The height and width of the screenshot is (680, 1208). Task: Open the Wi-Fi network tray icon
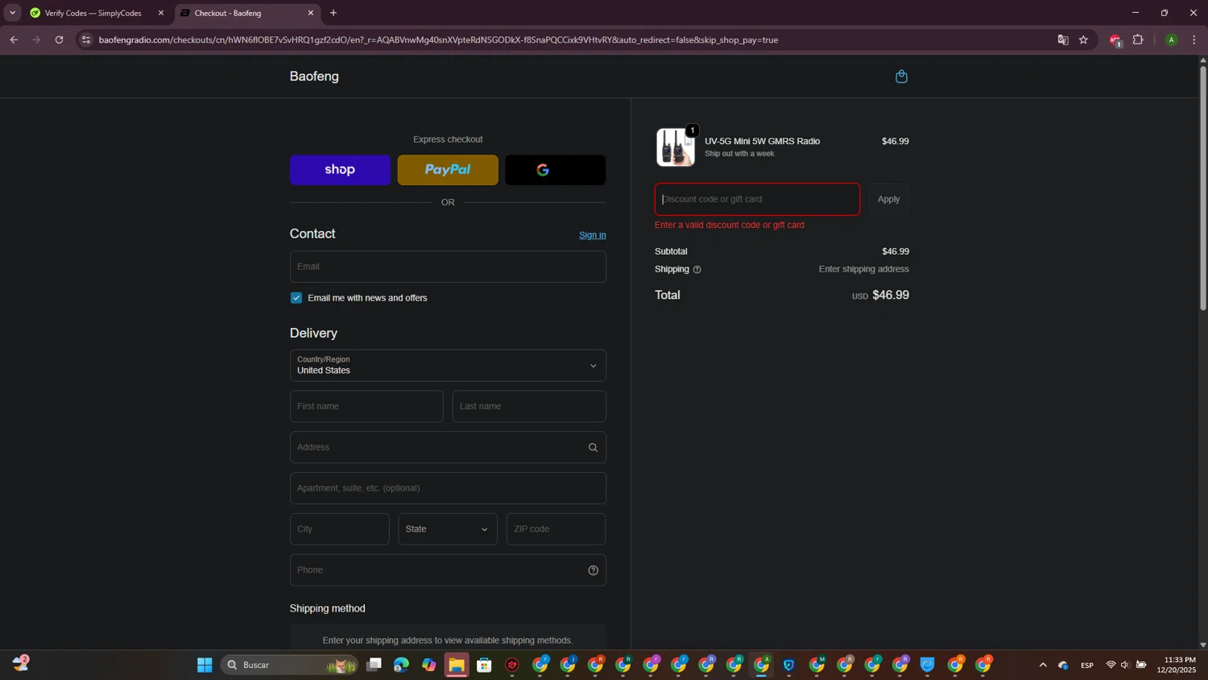(1111, 665)
